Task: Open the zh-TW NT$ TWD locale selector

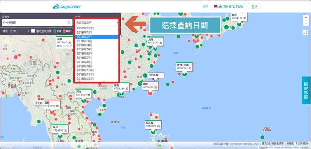Action: click(228, 7)
